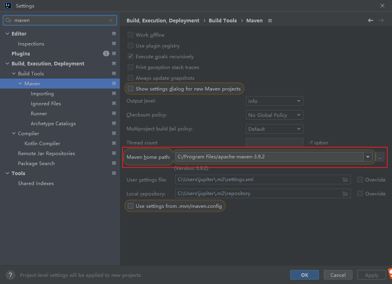Enable Work offline checkbox
392x284 pixels.
pyautogui.click(x=131, y=35)
